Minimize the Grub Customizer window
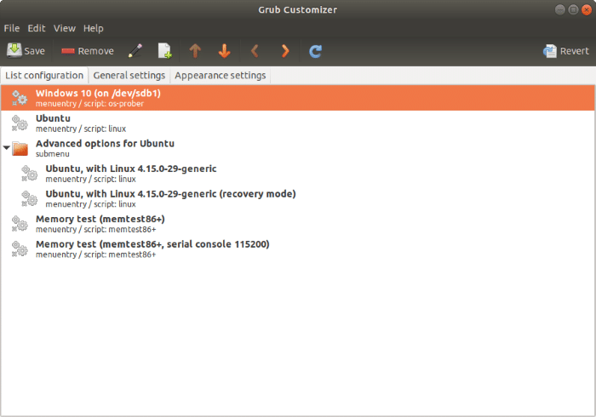 pyautogui.click(x=560, y=10)
